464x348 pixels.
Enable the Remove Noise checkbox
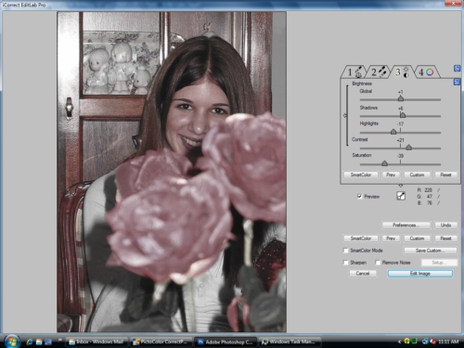pos(378,263)
